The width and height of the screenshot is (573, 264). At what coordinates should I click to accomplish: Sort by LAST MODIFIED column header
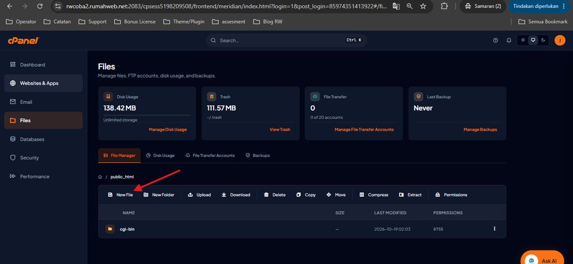tap(390, 213)
